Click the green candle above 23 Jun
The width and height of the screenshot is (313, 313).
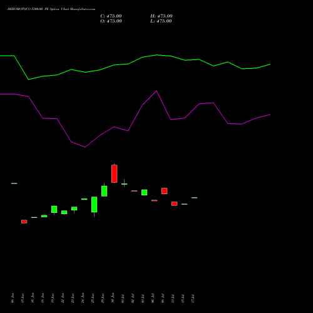[x=74, y=208]
